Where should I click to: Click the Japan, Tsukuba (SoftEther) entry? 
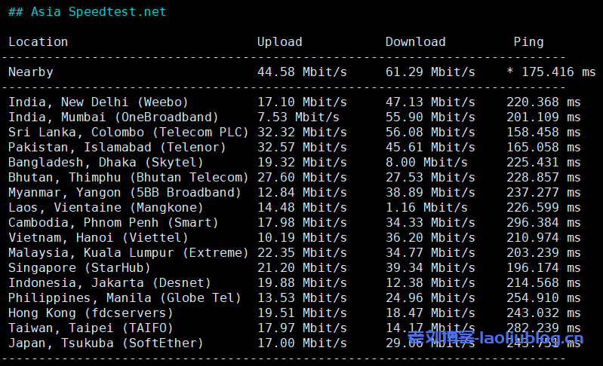[106, 343]
